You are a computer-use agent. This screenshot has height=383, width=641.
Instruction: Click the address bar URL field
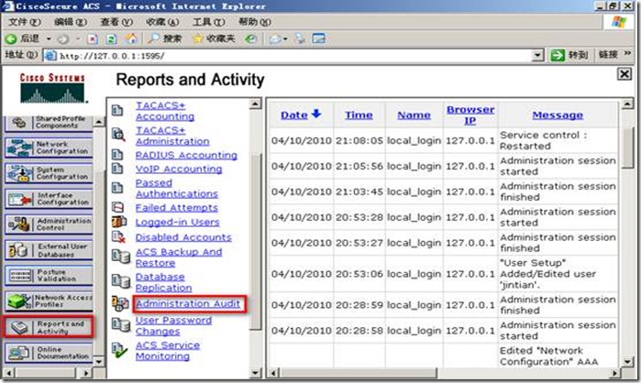[x=289, y=56]
